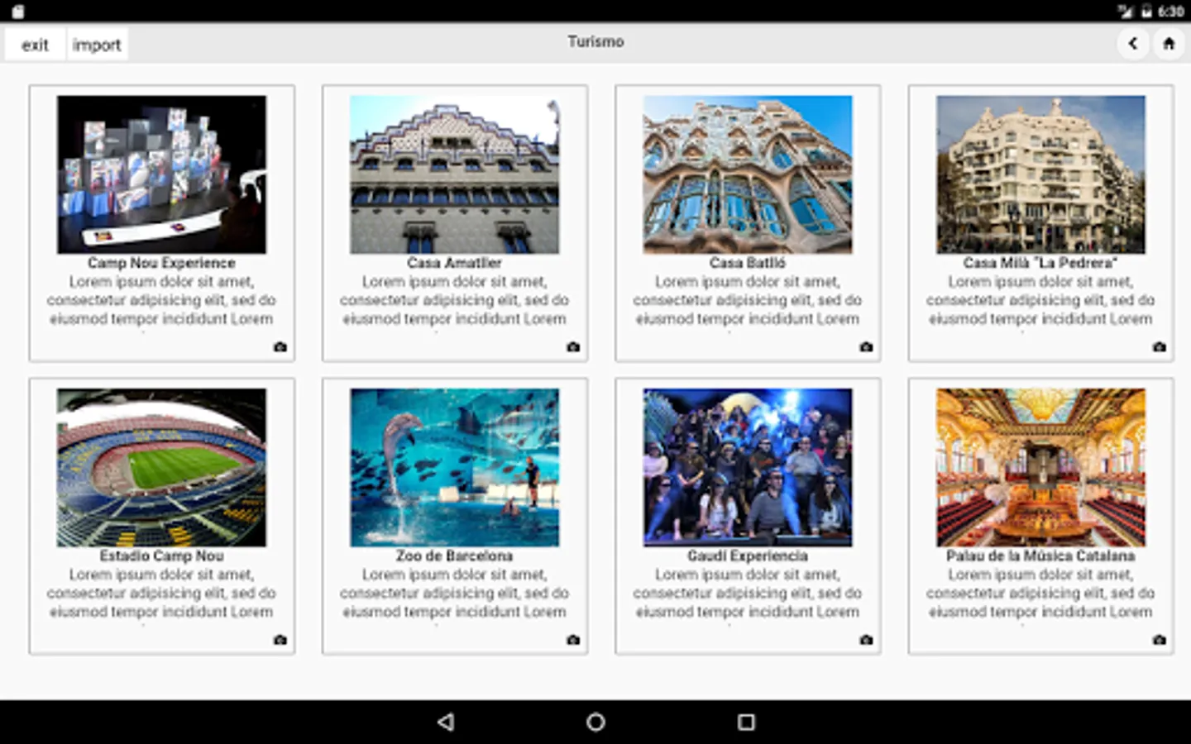Tap the camera icon on Estadio Camp Nou card
This screenshot has width=1191, height=744.
[280, 640]
